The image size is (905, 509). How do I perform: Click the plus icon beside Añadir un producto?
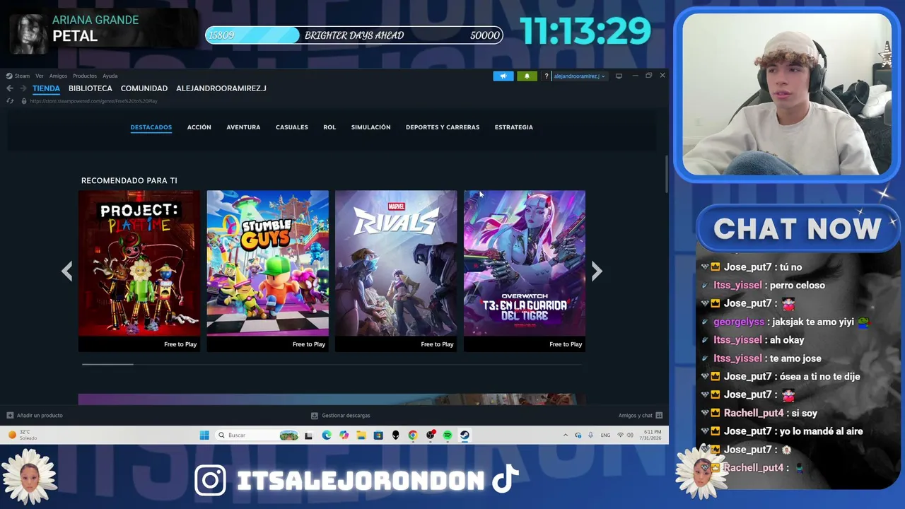coord(10,416)
